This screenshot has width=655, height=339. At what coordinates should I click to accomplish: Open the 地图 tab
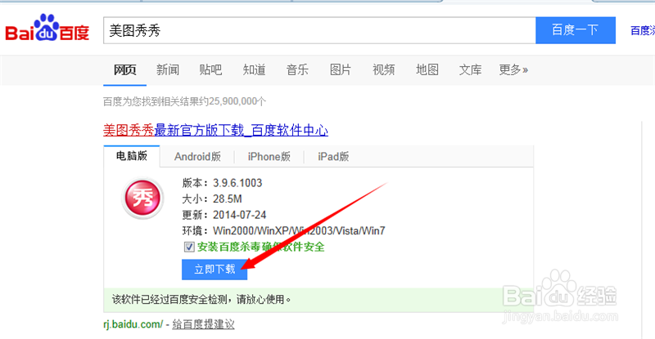pyautogui.click(x=427, y=69)
